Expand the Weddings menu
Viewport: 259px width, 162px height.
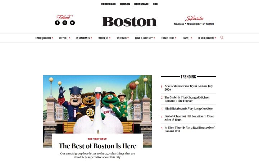pyautogui.click(x=123, y=38)
